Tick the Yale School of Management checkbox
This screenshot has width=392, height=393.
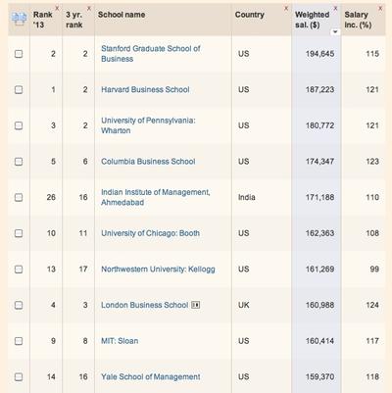coord(19,376)
